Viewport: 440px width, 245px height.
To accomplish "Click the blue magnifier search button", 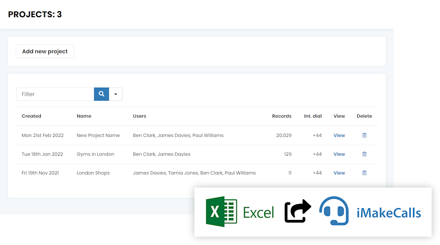I will pyautogui.click(x=101, y=94).
